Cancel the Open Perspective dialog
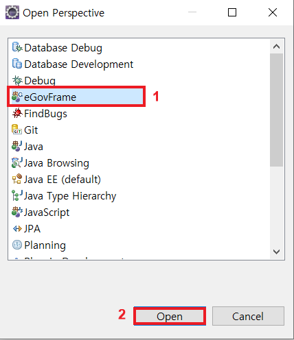Screen dimensions: 294x340 248,316
